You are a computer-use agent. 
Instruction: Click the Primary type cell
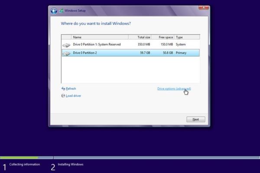tap(181, 53)
